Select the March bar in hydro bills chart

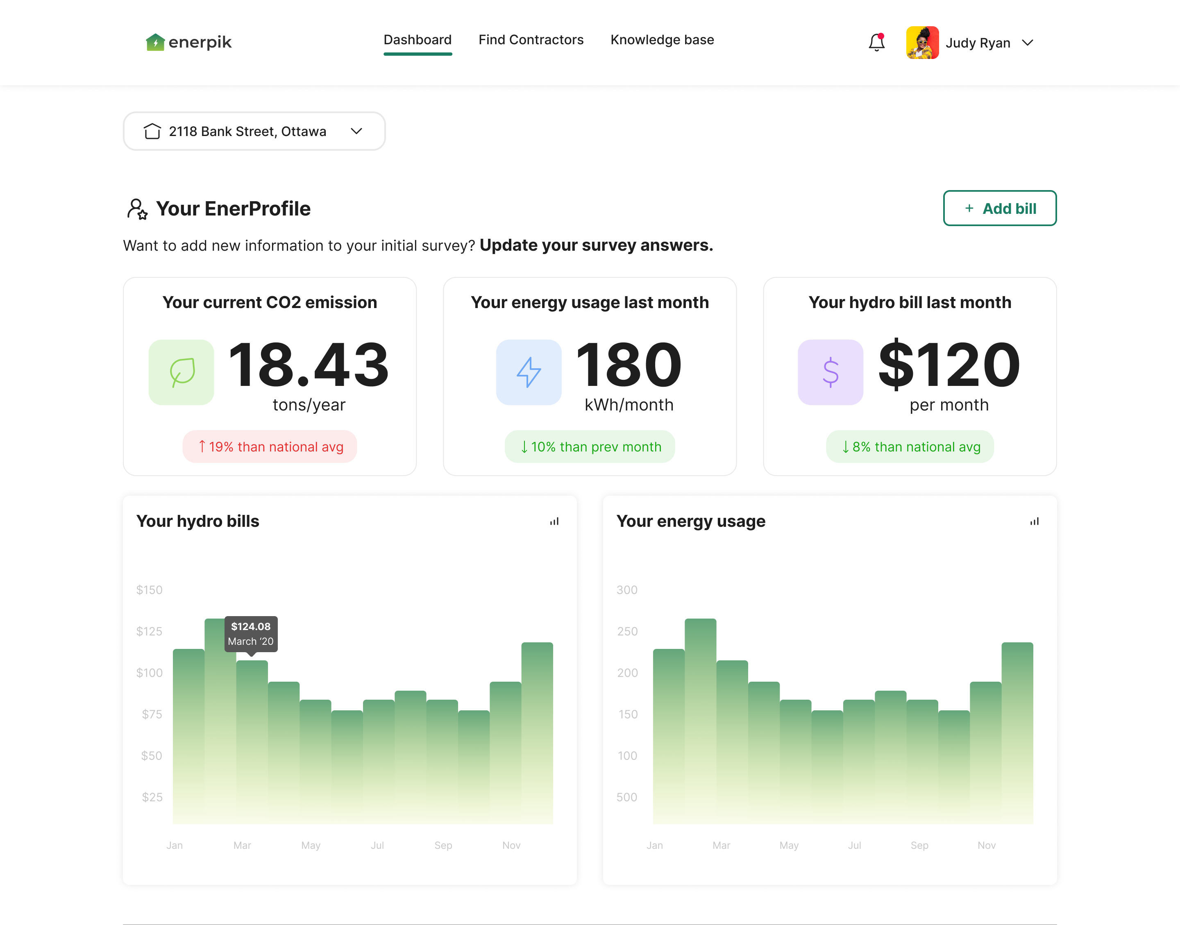pyautogui.click(x=252, y=741)
